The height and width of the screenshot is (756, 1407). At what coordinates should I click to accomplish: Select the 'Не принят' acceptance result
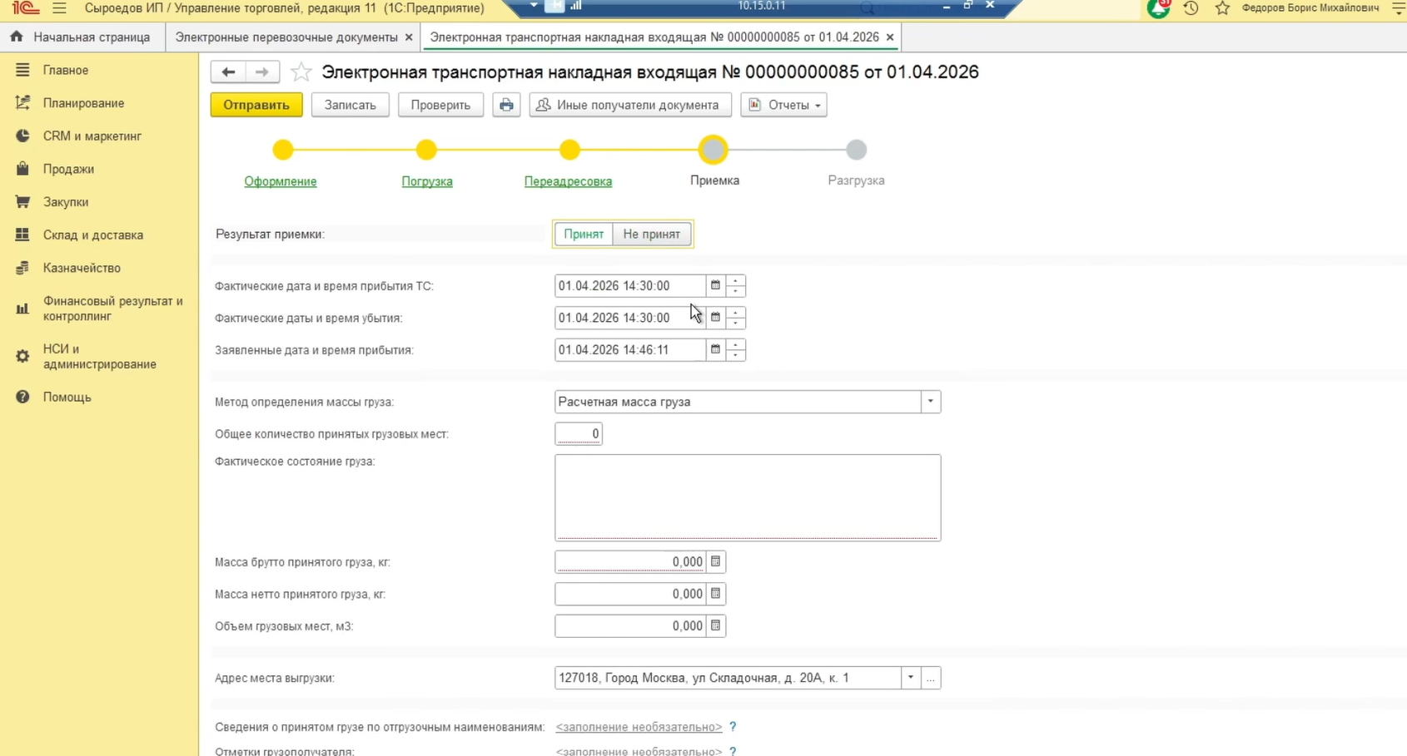tap(651, 235)
